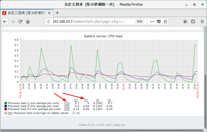Click 'Processor load is too high on Zabbix server' text
Viewport: 207px width, 132px height.
(x=41, y=113)
